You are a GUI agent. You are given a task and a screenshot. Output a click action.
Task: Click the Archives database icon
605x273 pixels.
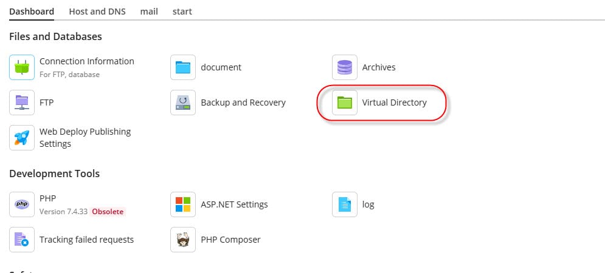(345, 67)
